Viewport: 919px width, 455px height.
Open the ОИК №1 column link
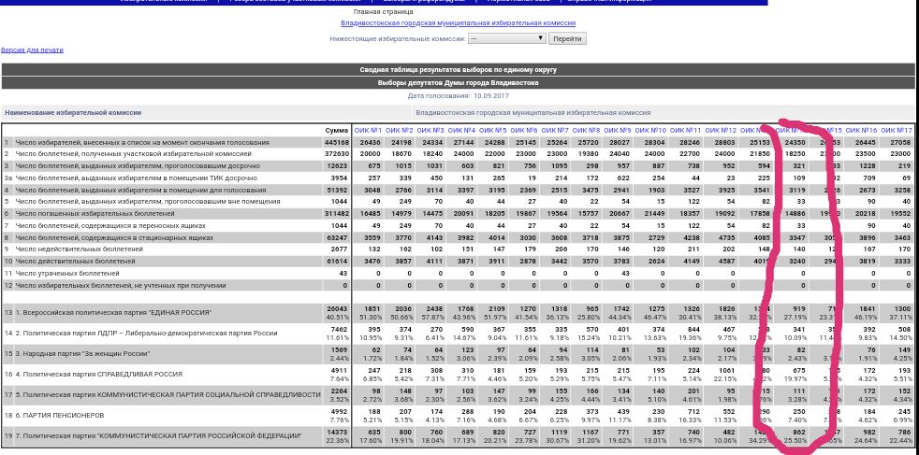pos(368,131)
